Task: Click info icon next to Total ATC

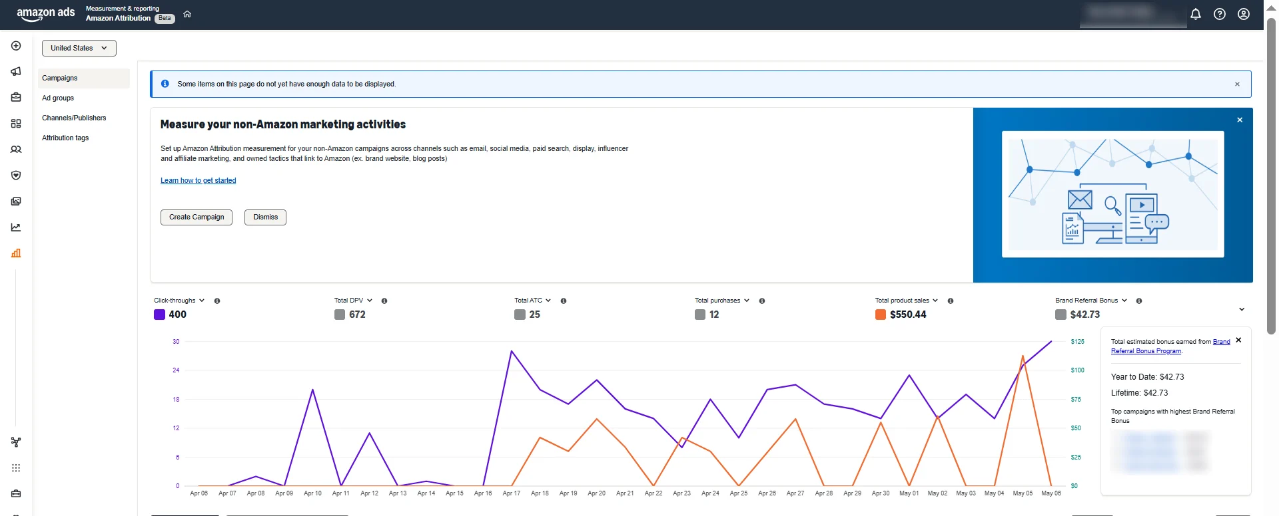Action: click(564, 301)
